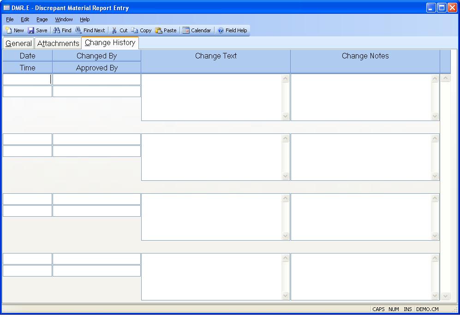Switch to the General tab
Viewport: 460px width, 317px height.
[x=18, y=43]
